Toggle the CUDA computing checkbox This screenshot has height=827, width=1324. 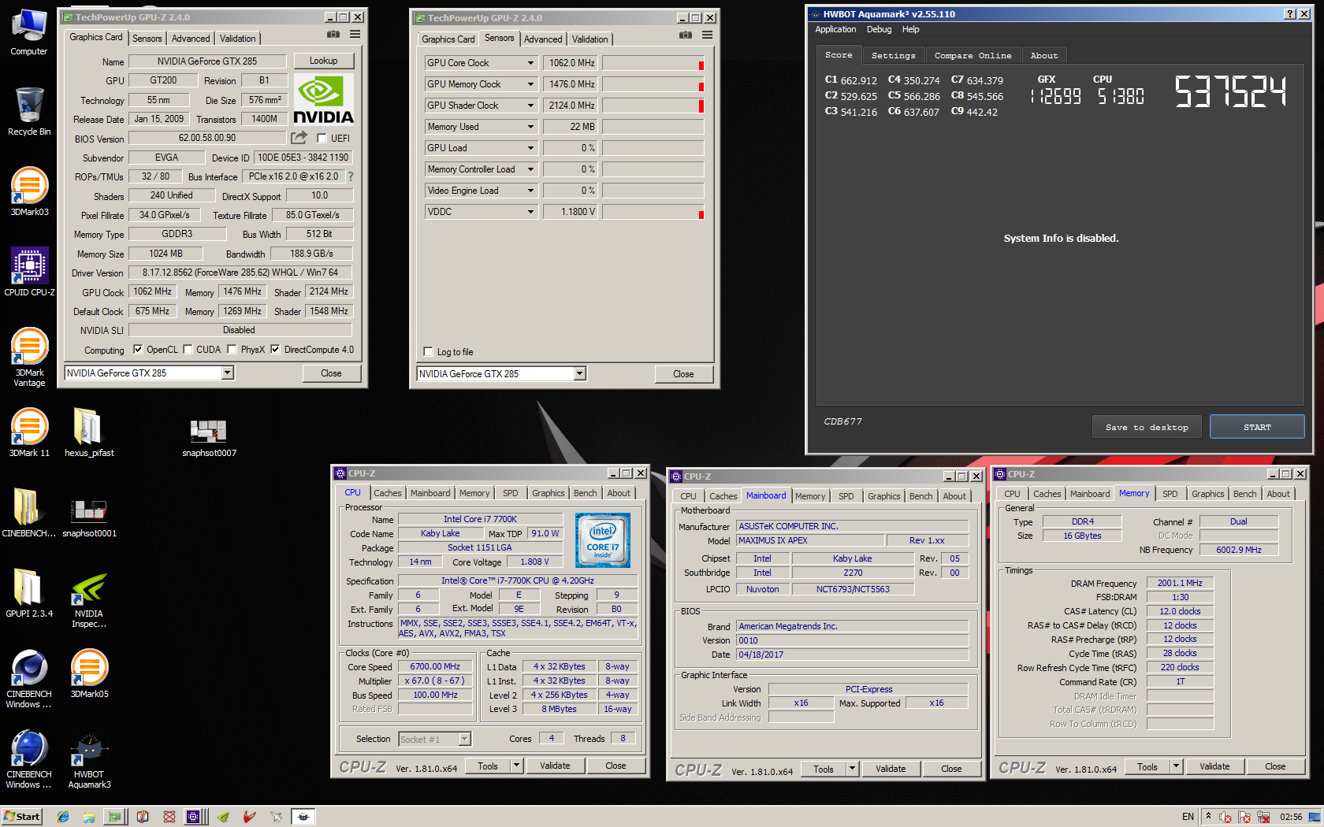click(x=188, y=350)
